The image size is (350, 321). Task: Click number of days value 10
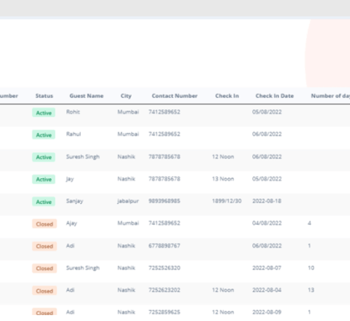[x=311, y=267]
